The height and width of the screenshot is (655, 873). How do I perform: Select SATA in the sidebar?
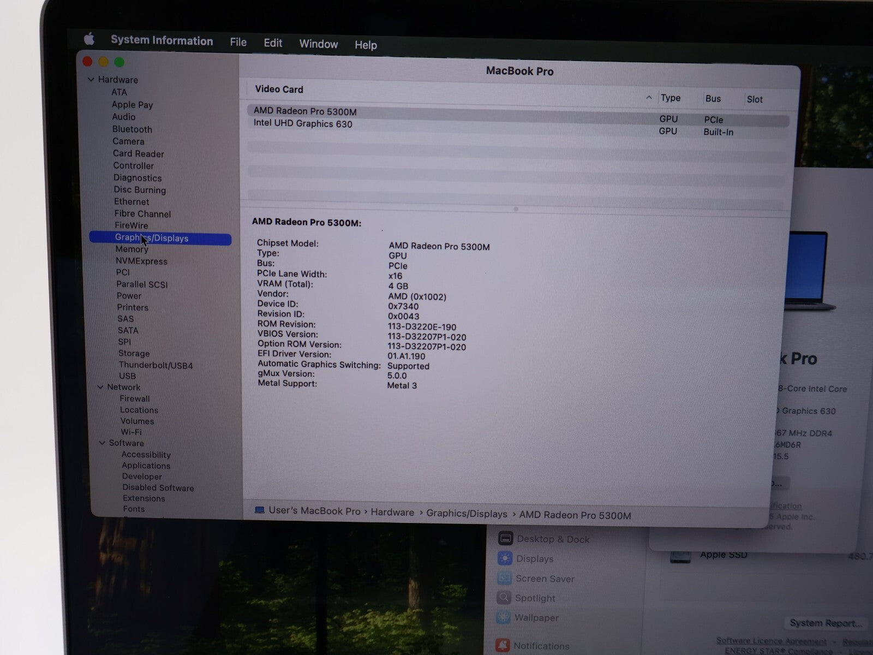(x=128, y=330)
